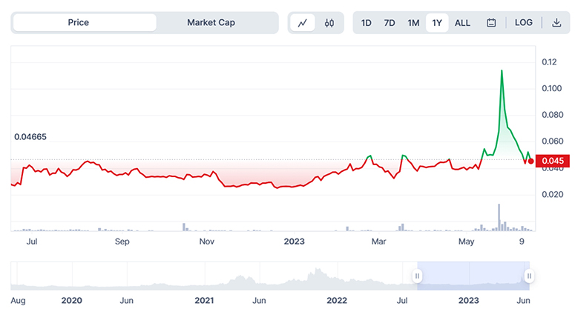Select 1M time range

(413, 23)
